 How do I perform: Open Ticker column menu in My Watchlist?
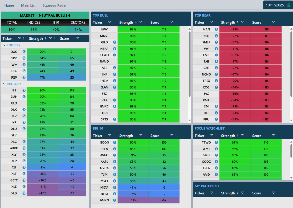(x=216, y=193)
